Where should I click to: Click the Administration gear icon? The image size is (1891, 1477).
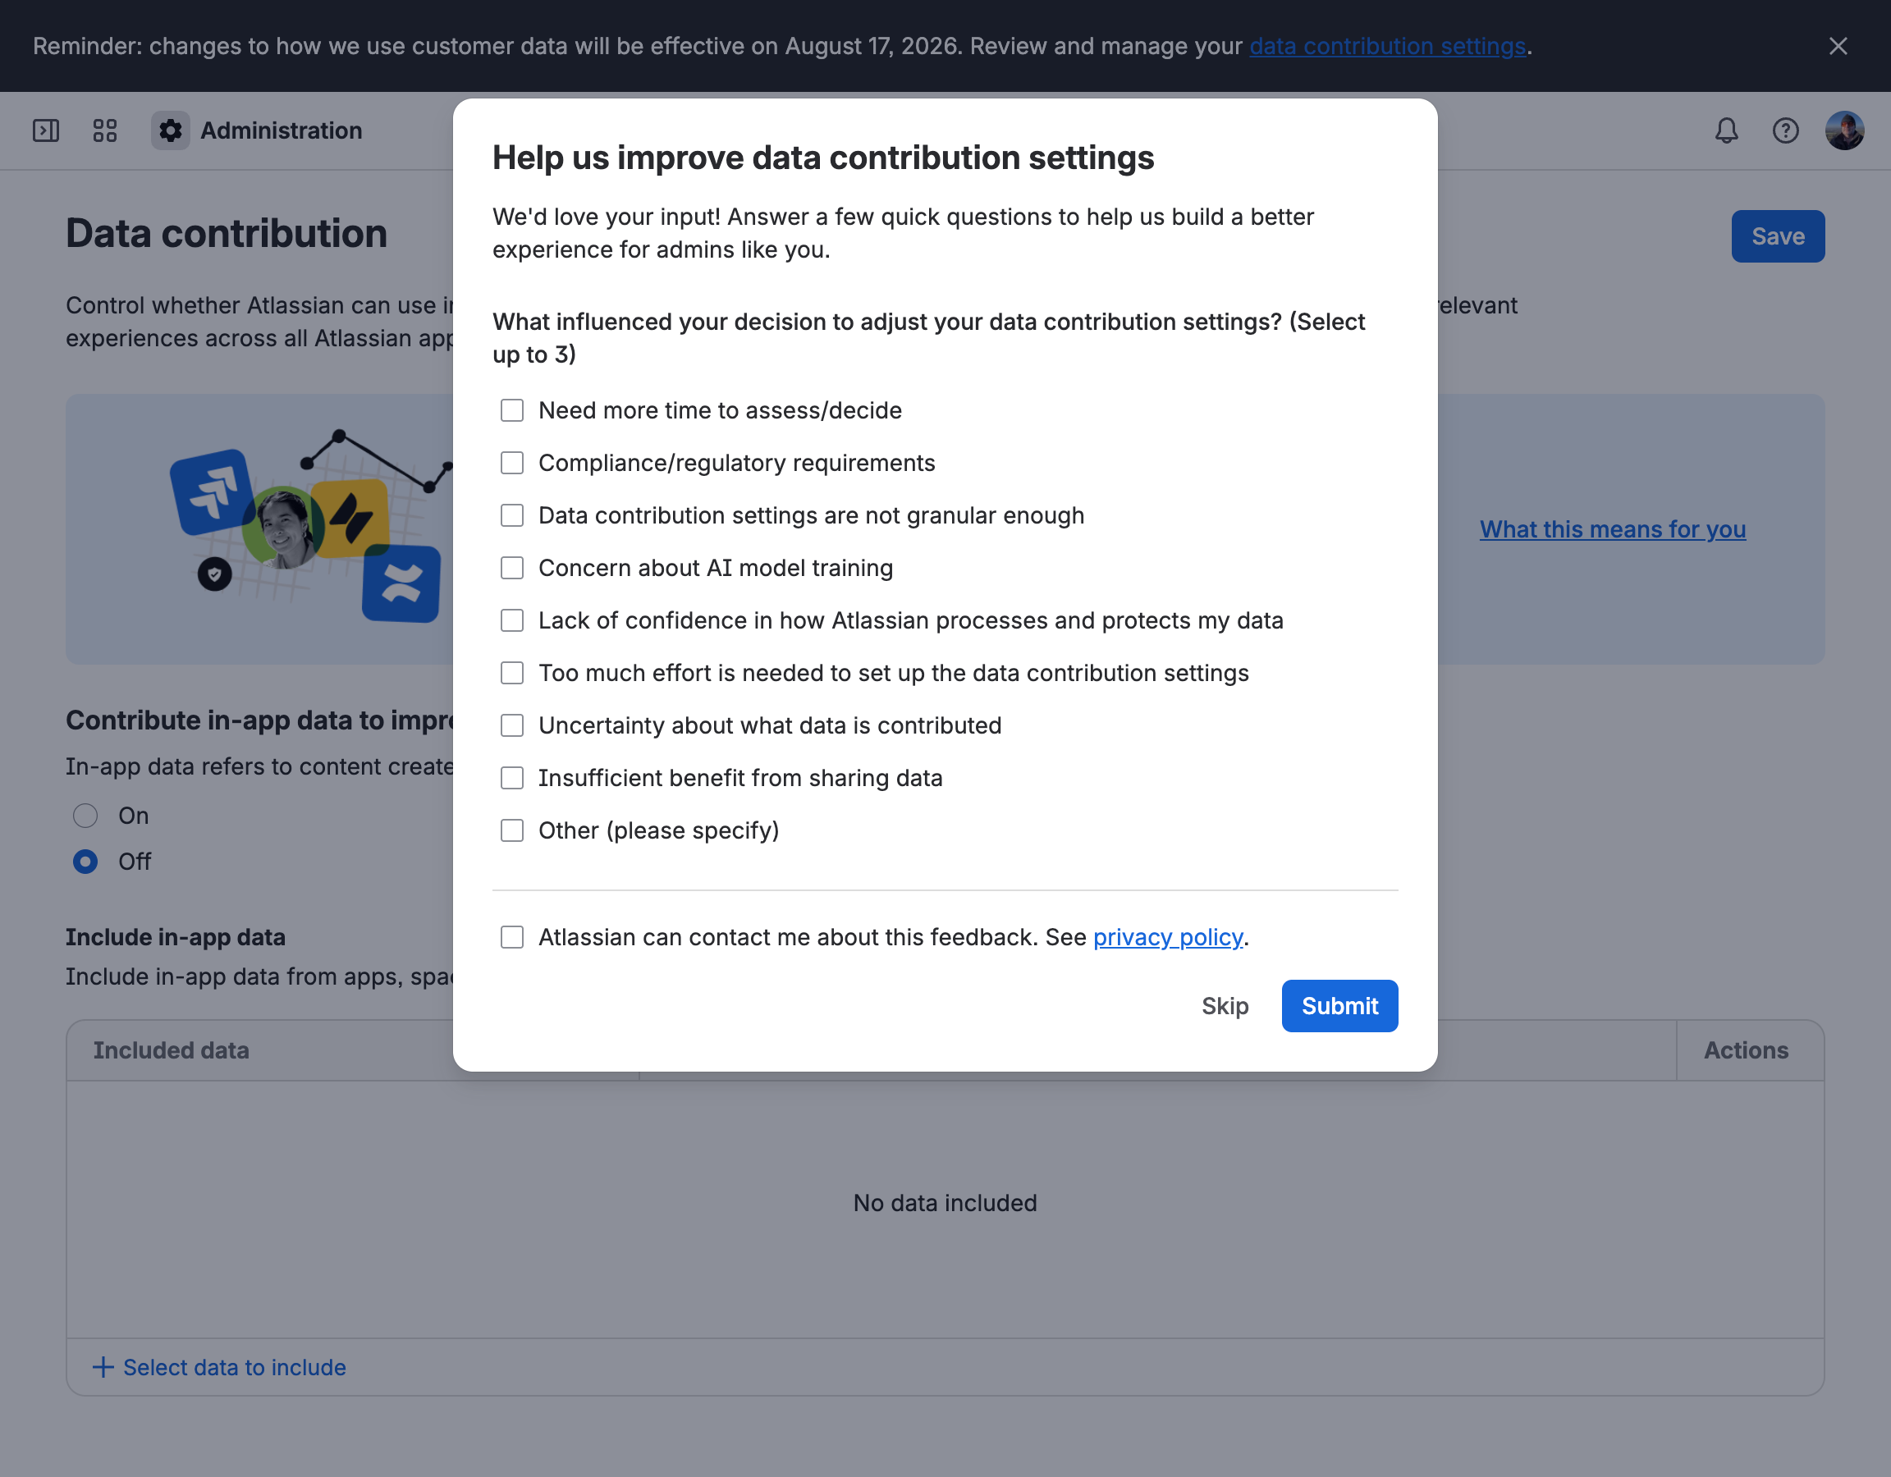[x=171, y=130]
